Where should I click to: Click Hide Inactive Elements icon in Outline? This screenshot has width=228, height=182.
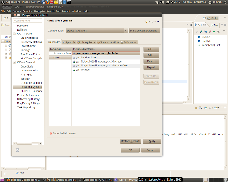pyautogui.click(x=218, y=32)
